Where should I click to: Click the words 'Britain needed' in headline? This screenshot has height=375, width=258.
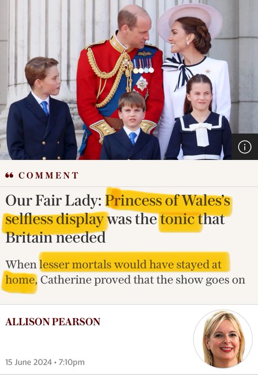pyautogui.click(x=56, y=238)
